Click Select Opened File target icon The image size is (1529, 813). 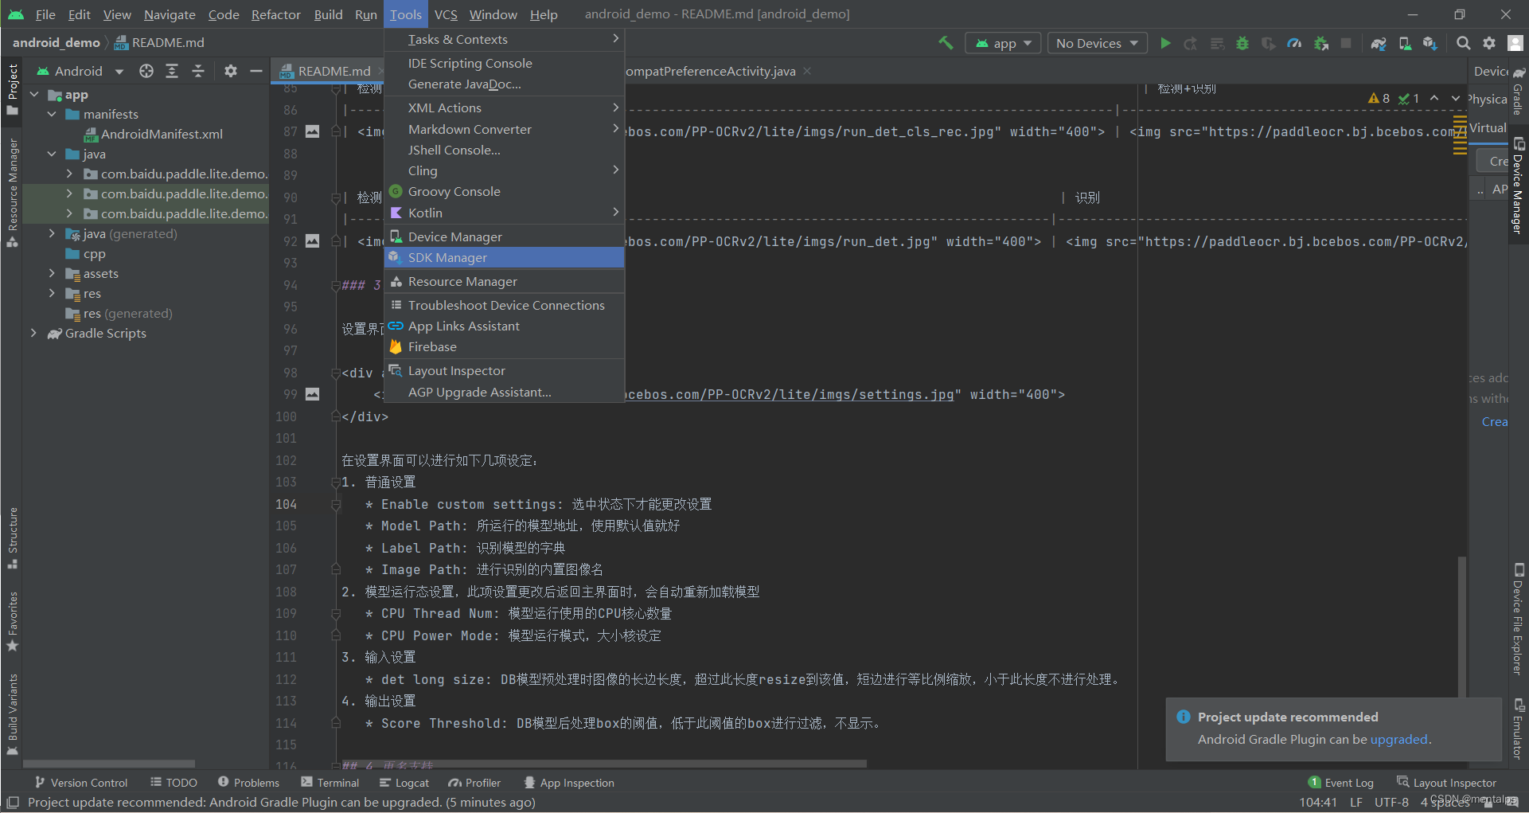pyautogui.click(x=146, y=71)
